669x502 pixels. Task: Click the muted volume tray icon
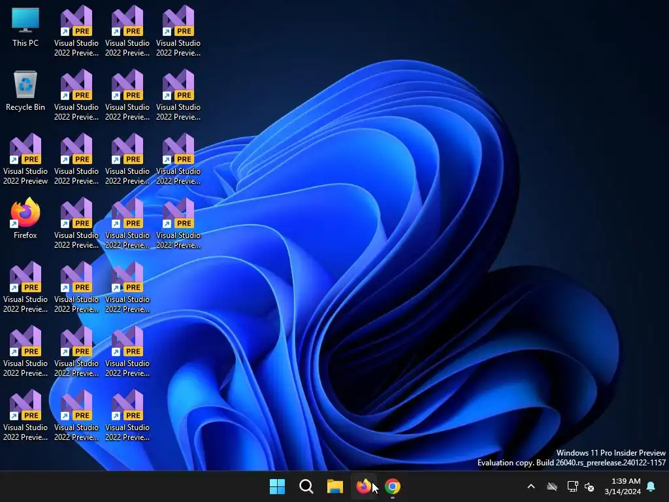tap(589, 486)
